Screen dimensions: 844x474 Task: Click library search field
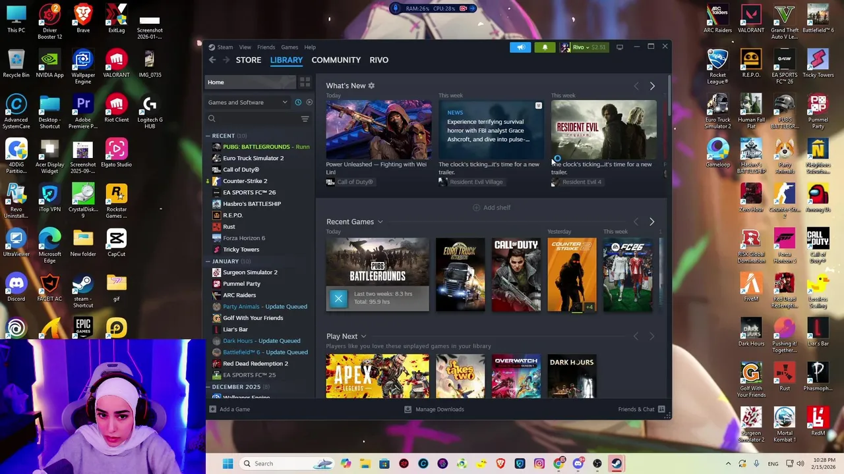[253, 119]
